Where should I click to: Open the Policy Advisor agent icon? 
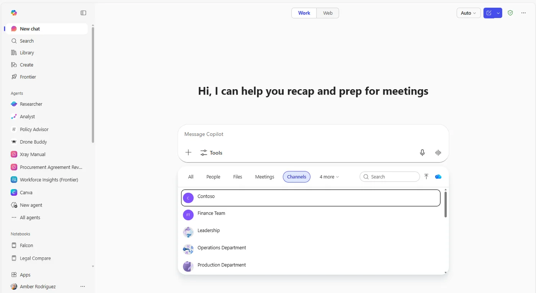click(14, 129)
